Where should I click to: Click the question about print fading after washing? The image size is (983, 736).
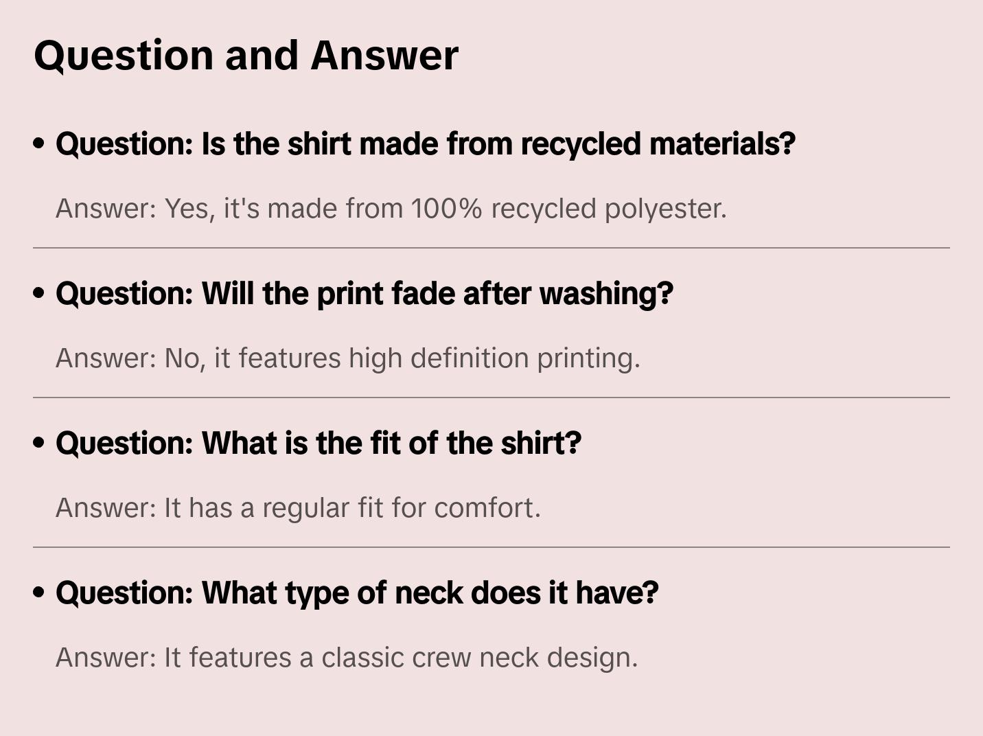(x=365, y=294)
